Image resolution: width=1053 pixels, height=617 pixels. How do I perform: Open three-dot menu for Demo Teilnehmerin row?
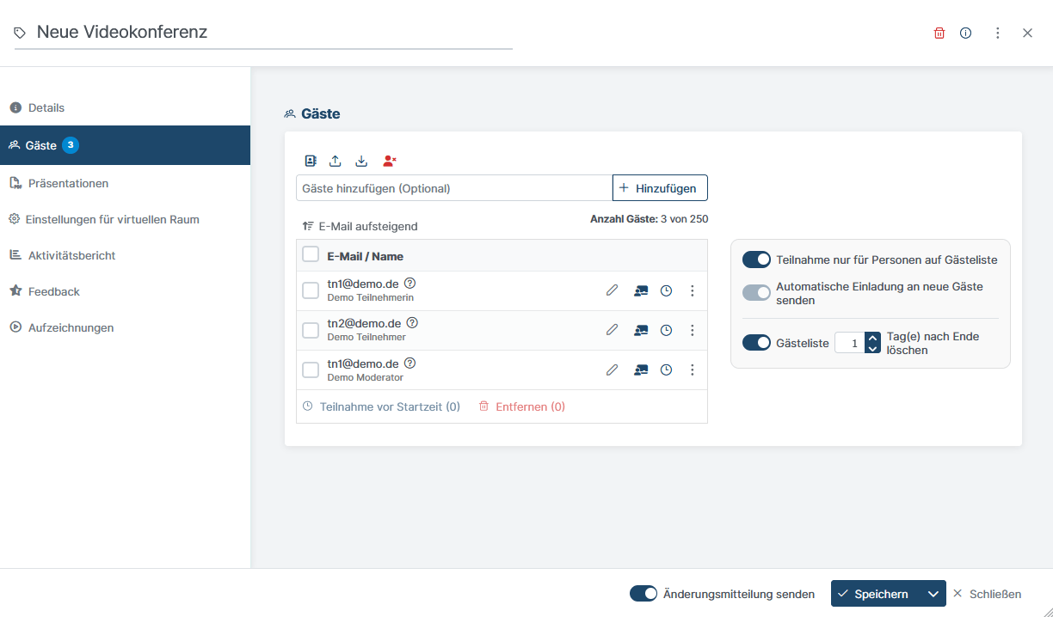coord(693,291)
